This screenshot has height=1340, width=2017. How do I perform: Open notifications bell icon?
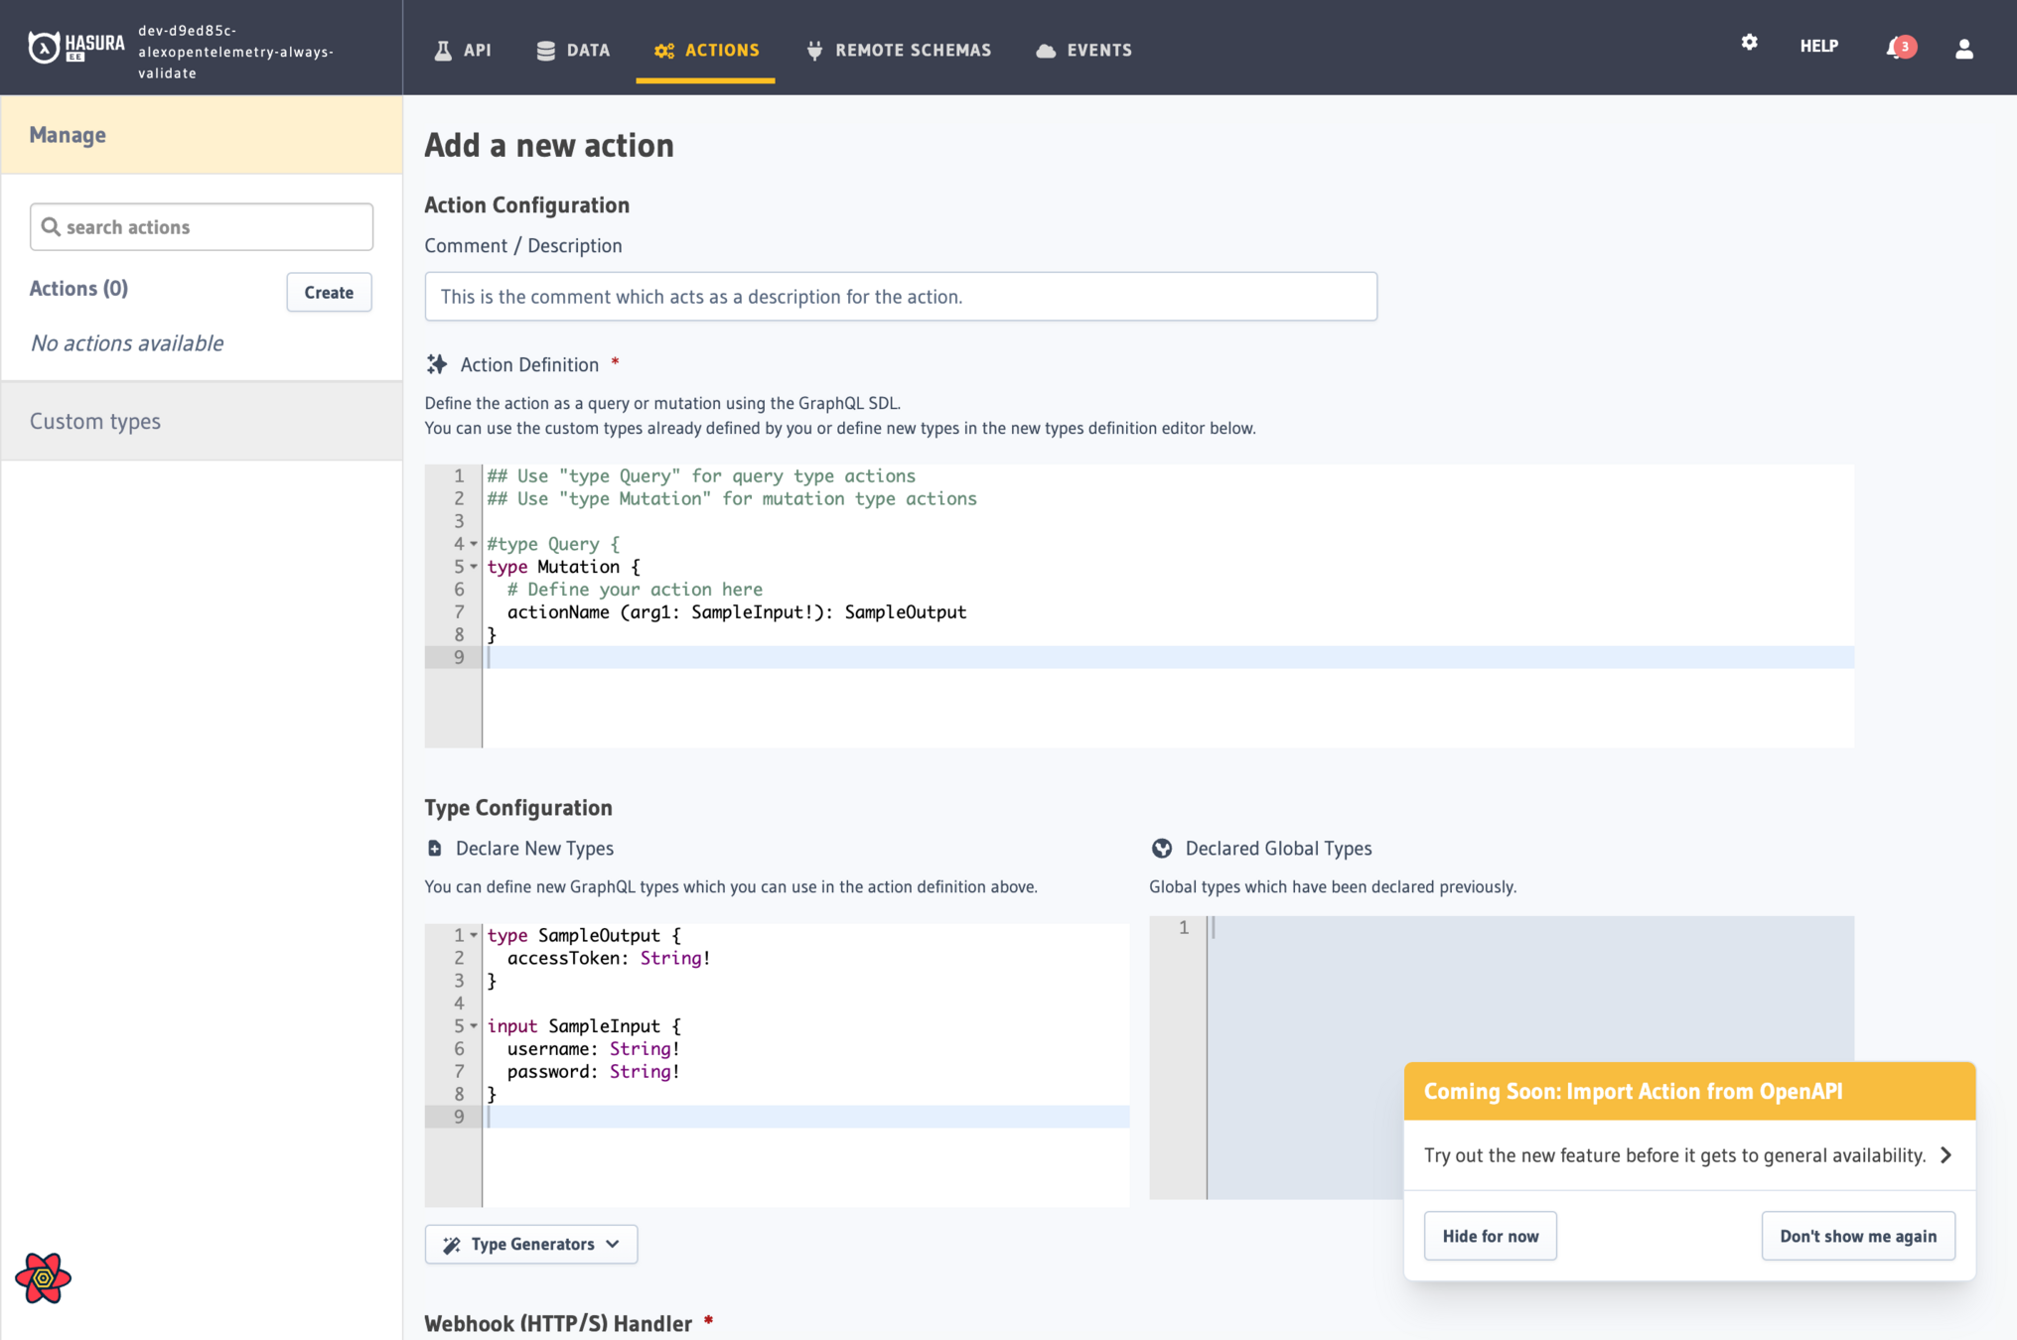[1896, 48]
